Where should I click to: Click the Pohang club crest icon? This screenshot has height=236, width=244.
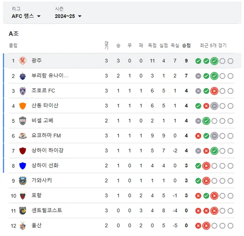[x=23, y=196]
